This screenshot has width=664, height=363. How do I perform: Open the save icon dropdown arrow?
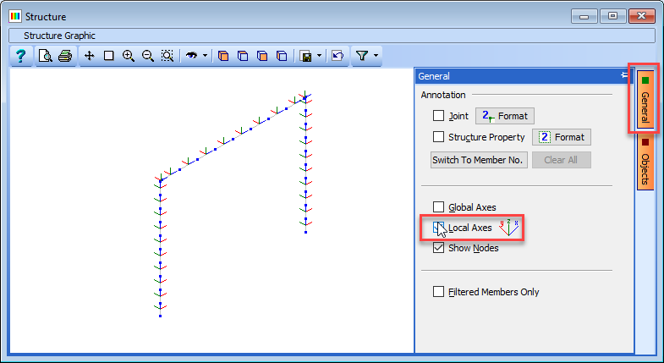(x=319, y=56)
